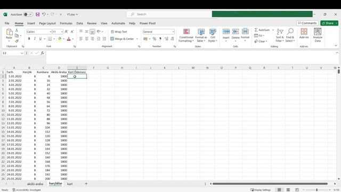
Task: Open the Power Pivot tab
Action: [148, 23]
